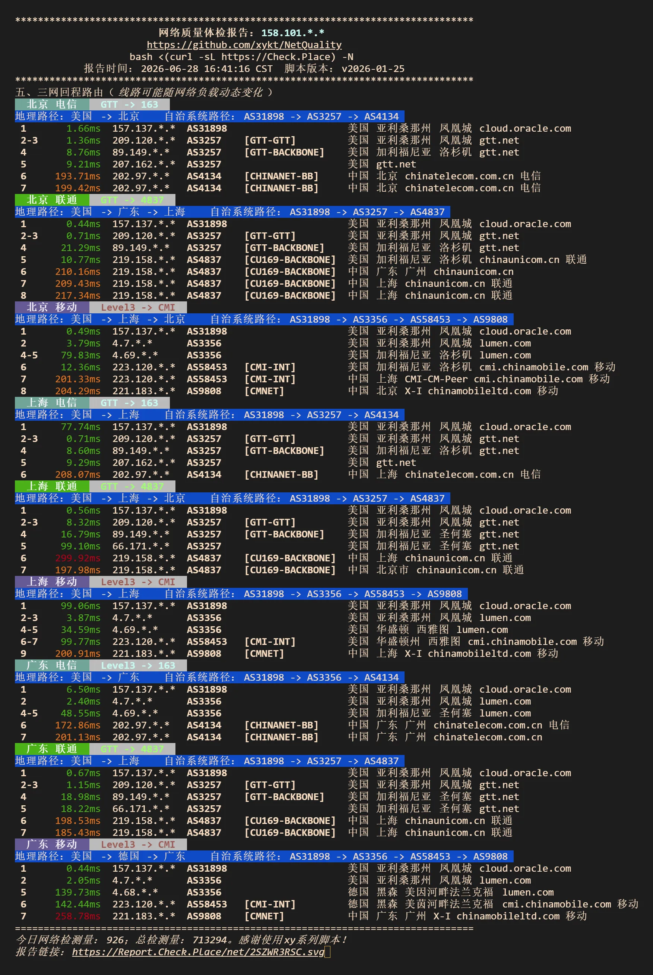Image resolution: width=653 pixels, height=975 pixels.
Task: Click the 上海 移动 section label
Action: (x=52, y=582)
